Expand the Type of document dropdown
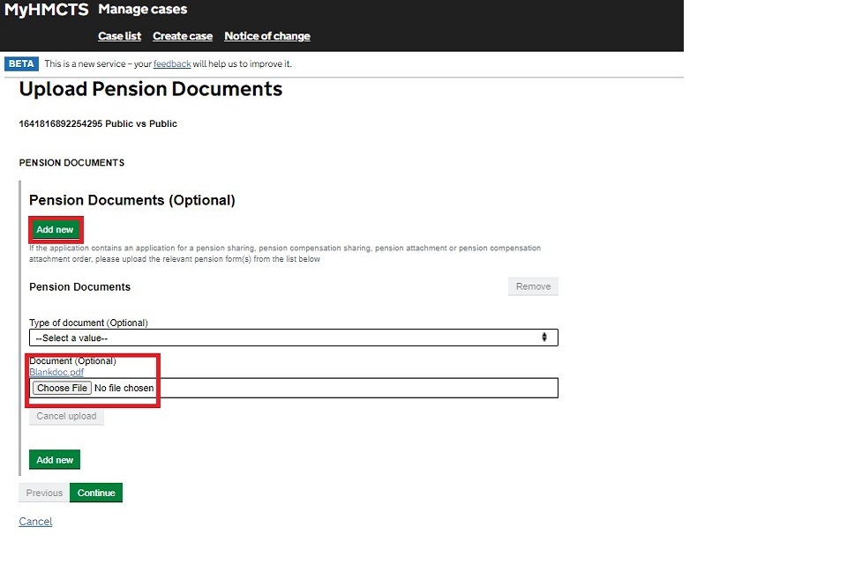 (x=293, y=338)
